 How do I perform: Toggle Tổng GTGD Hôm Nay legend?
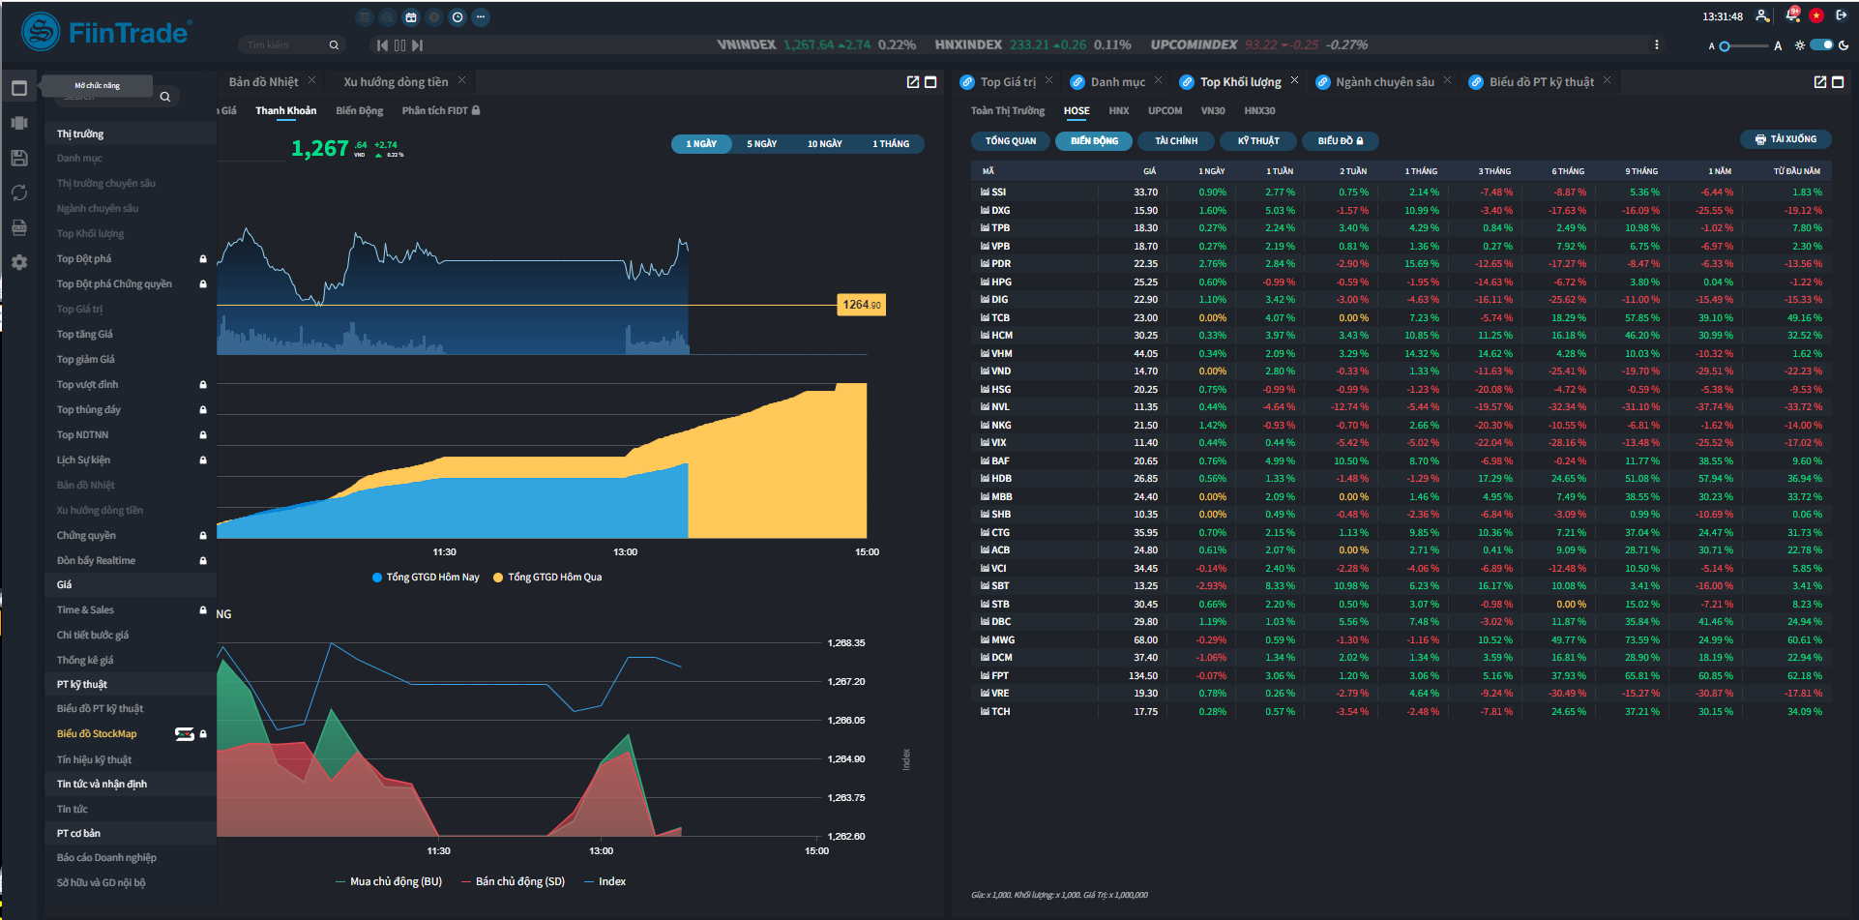point(426,578)
